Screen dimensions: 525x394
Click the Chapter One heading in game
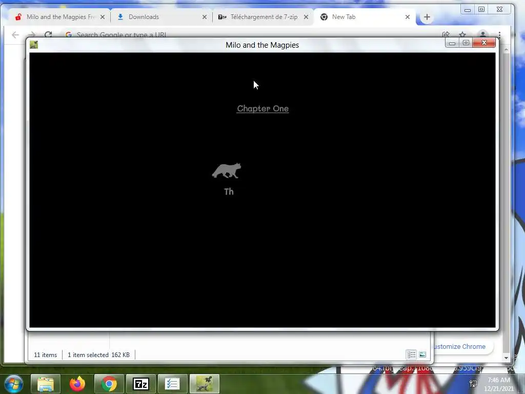pyautogui.click(x=263, y=109)
